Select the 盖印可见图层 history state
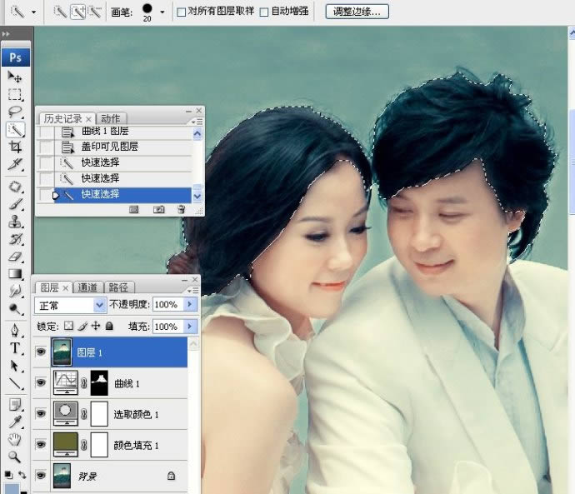 point(110,147)
